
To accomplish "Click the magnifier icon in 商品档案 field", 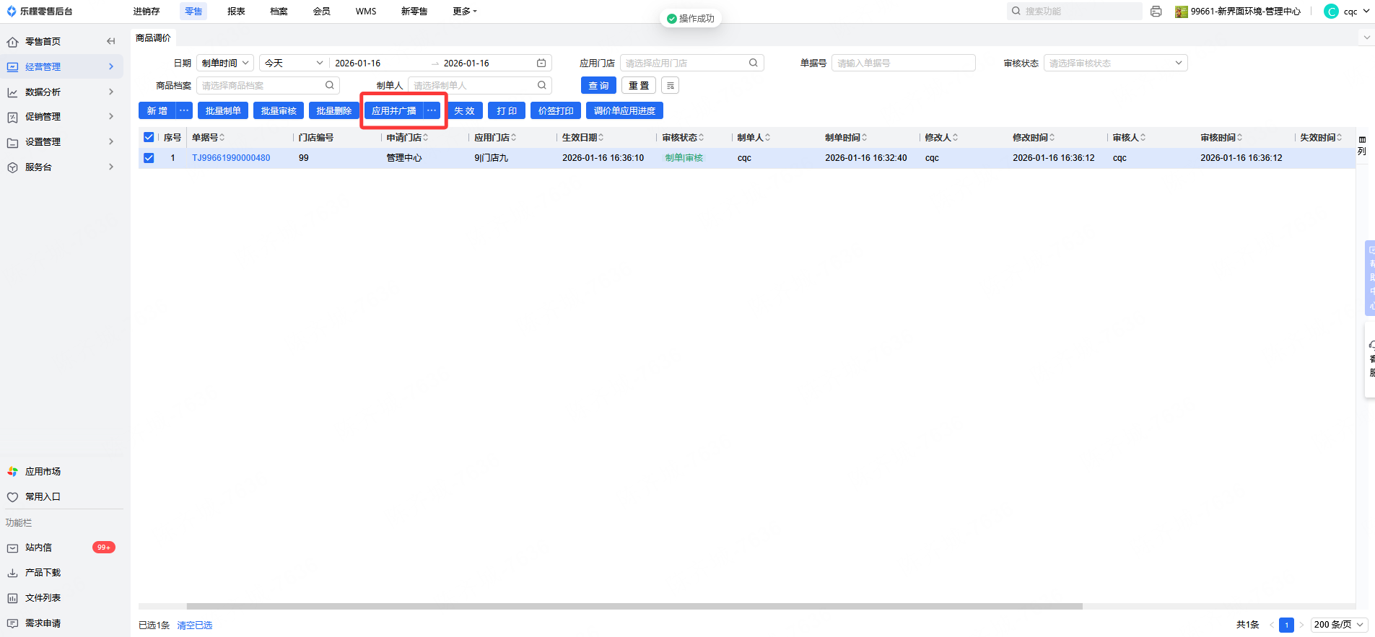I will click(x=329, y=85).
